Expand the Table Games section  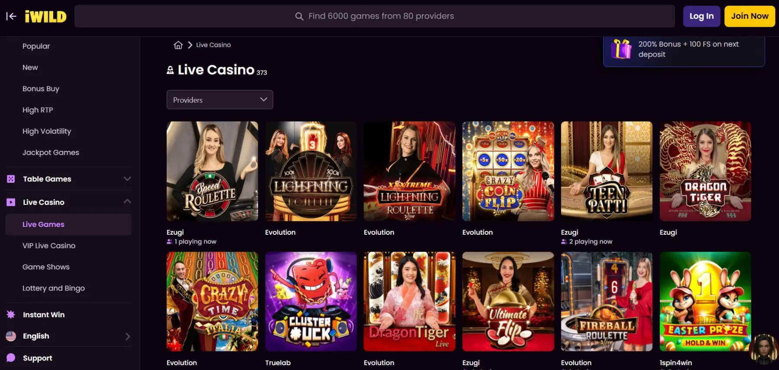(x=127, y=179)
